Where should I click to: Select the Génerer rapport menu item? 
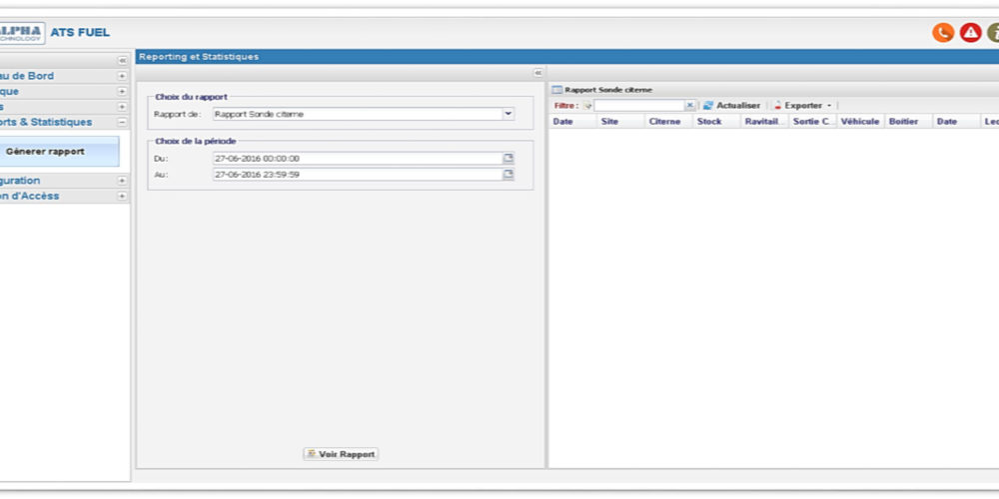pyautogui.click(x=45, y=152)
